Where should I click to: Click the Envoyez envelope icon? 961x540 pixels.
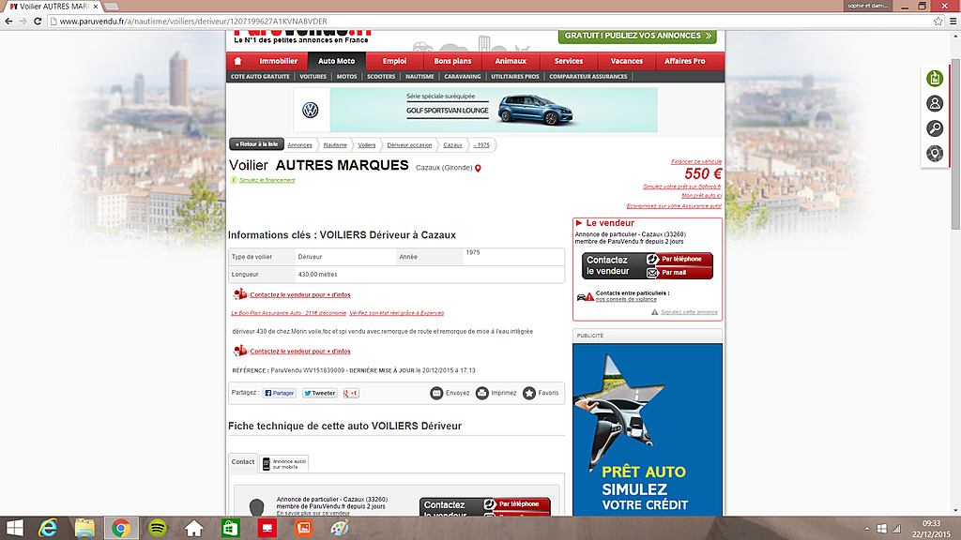point(436,393)
